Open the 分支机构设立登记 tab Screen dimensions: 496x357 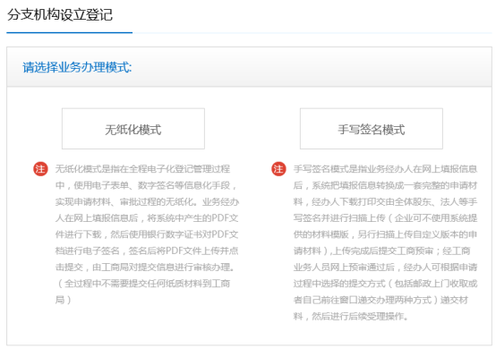coord(60,14)
